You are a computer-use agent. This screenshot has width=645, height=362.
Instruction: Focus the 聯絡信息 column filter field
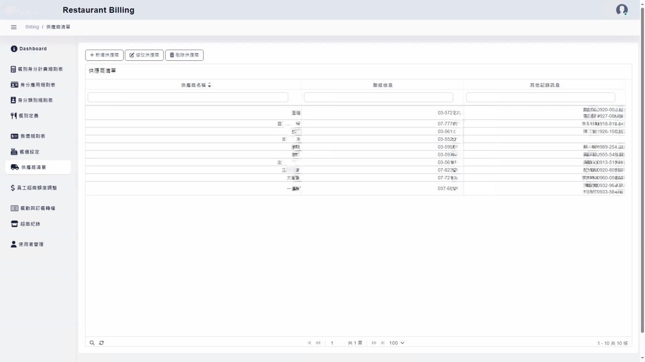(x=378, y=97)
